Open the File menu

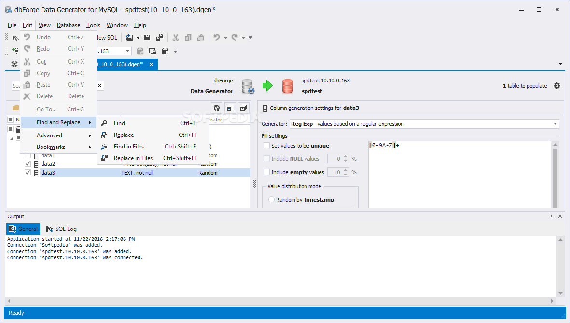tap(12, 25)
